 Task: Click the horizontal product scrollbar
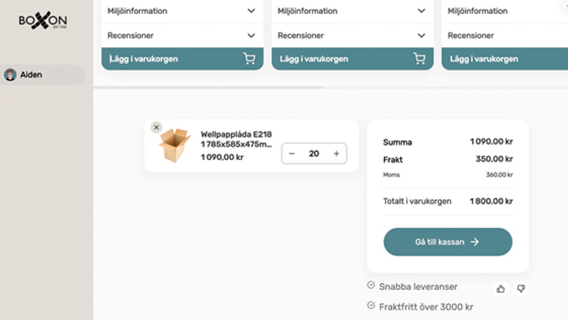[x=209, y=87]
